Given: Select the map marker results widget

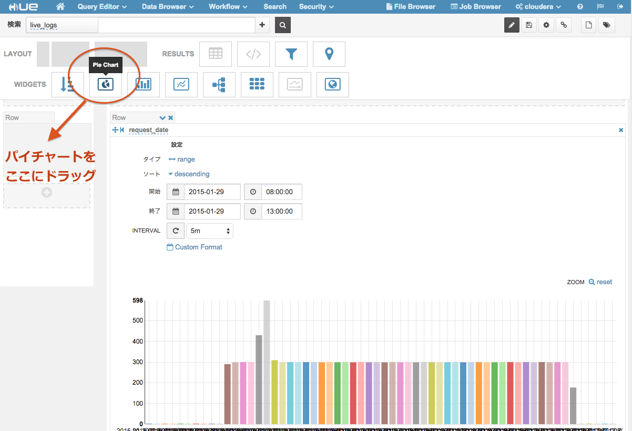Looking at the screenshot, I should 329,54.
